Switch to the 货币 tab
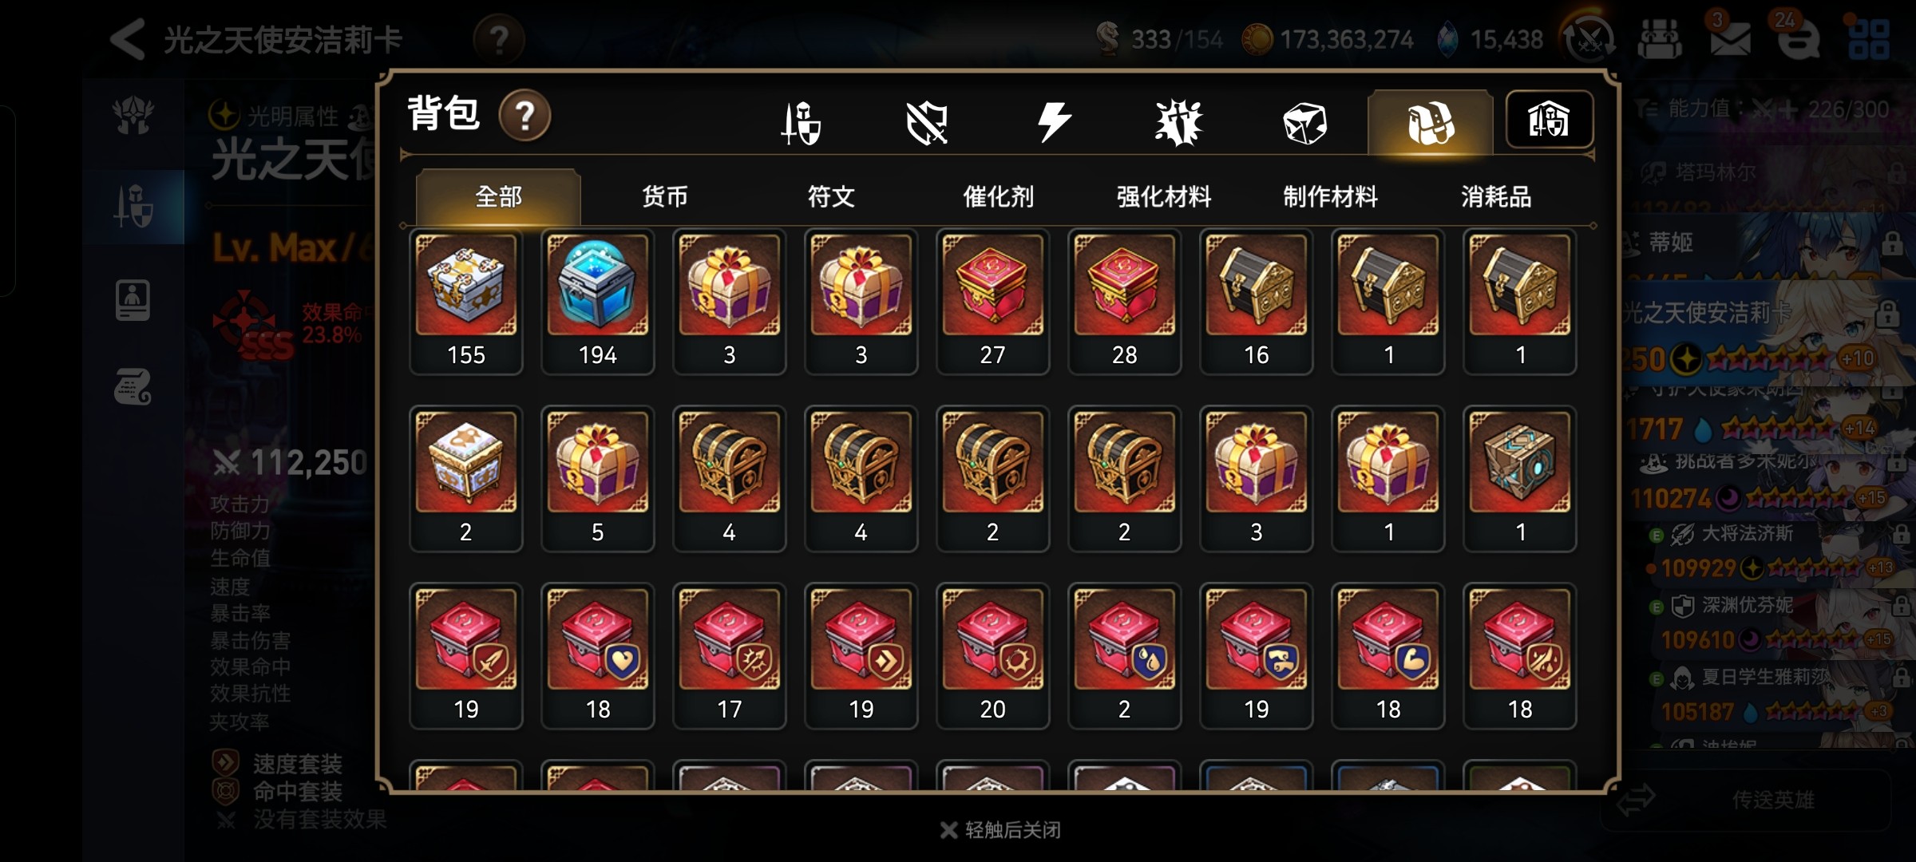1916x862 pixels. click(x=664, y=196)
